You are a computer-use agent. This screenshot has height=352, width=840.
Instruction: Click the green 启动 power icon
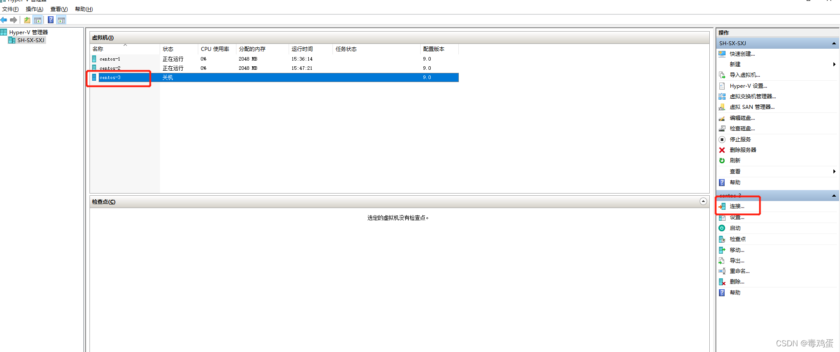(722, 228)
